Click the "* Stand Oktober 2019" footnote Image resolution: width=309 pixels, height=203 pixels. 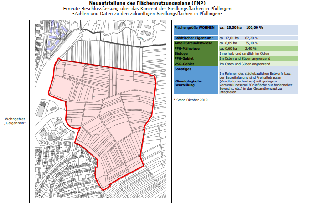(190, 100)
